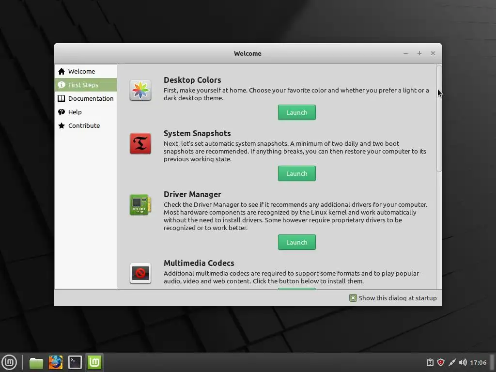Screen dimensions: 496x372
Task: Click the book icon beside Documentation
Action: tap(62, 98)
